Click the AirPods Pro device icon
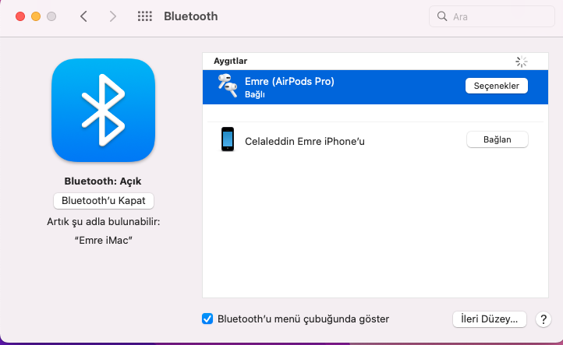563x345 pixels. point(228,86)
